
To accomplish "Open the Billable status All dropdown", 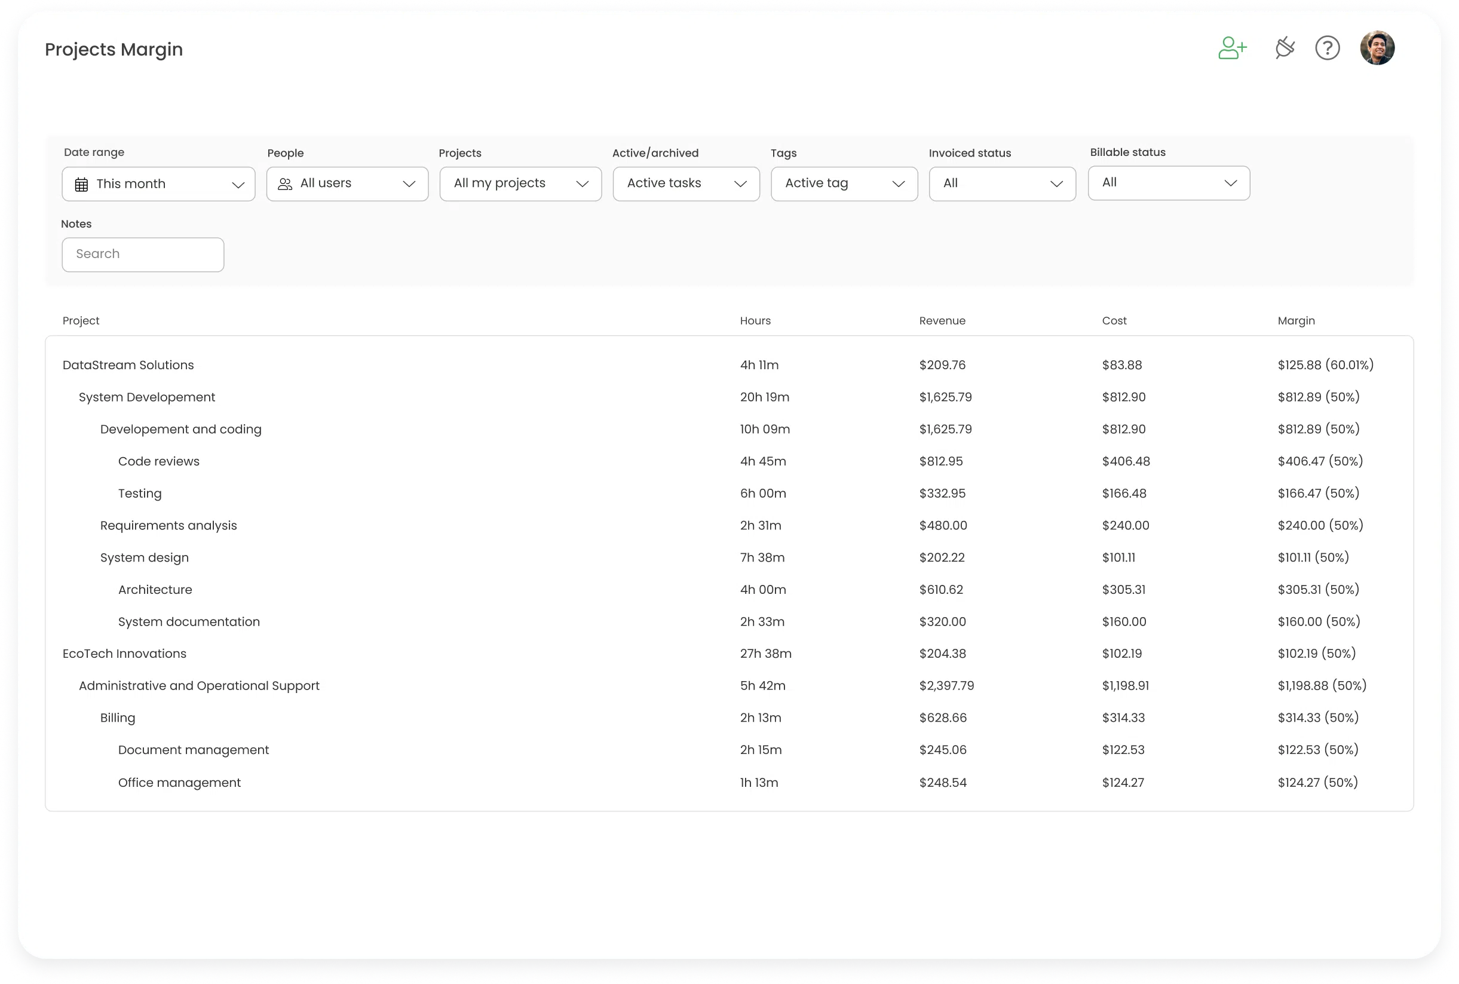I will [x=1169, y=183].
